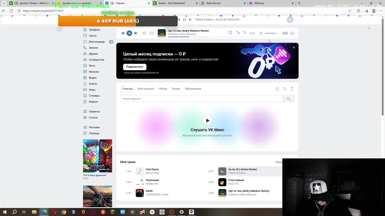Viewport: 385px width, 216px height.
Task: Open Друзья in sidebar
Action: click(93, 54)
